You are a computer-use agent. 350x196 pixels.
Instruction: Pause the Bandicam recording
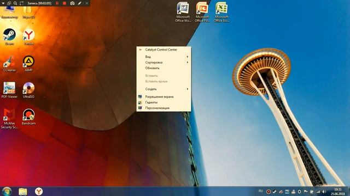click(57, 3)
